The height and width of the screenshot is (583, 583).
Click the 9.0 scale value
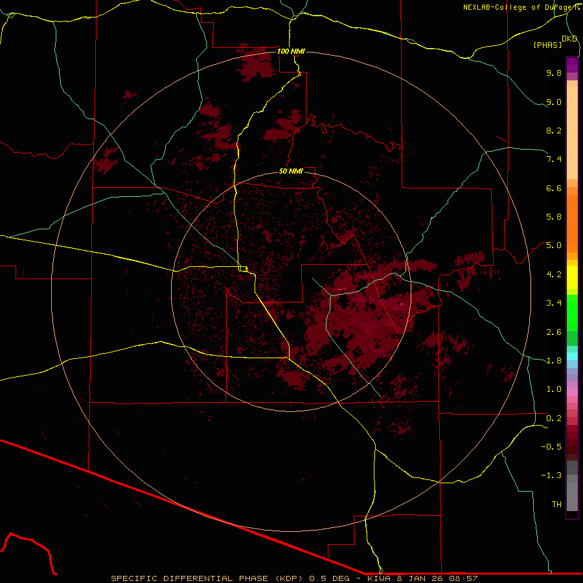pos(554,102)
